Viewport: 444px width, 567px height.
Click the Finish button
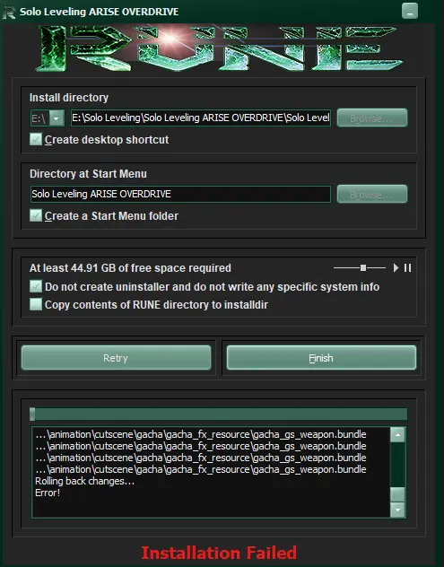(x=321, y=358)
